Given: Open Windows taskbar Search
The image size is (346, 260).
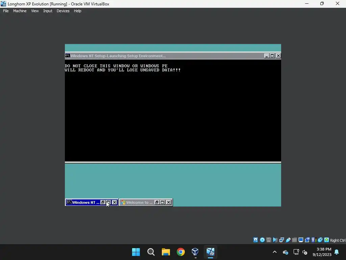Looking at the screenshot, I should [151, 252].
